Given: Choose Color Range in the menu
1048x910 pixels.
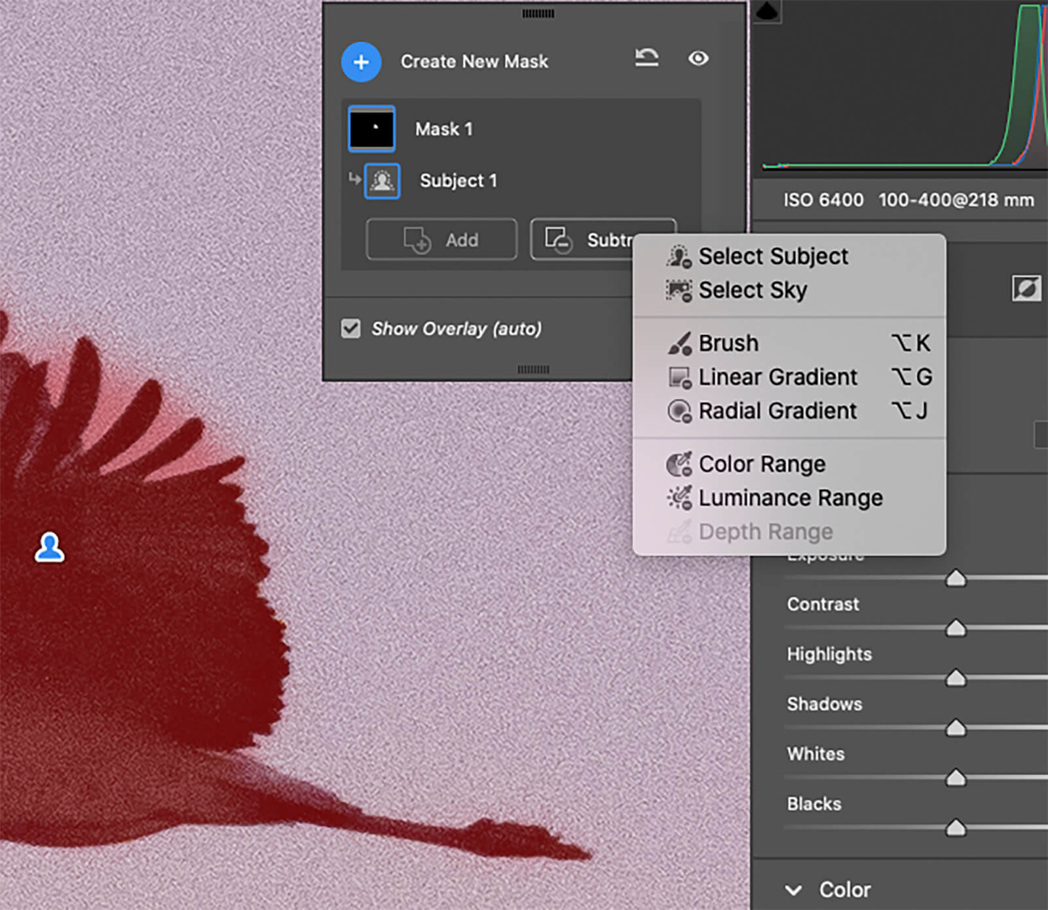Looking at the screenshot, I should [762, 464].
